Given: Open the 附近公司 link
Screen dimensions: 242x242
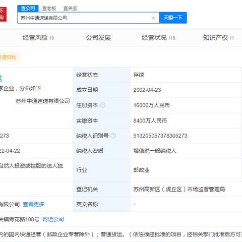Looking at the screenshot, I should point(53,219).
